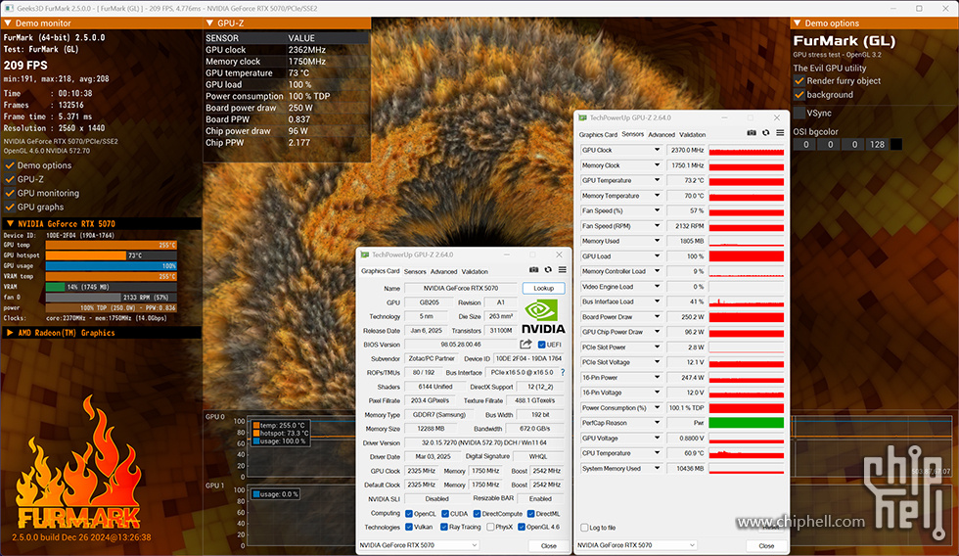The width and height of the screenshot is (959, 556).
Task: Click the NVIDIA logo in GPU-Z
Action: (x=542, y=316)
